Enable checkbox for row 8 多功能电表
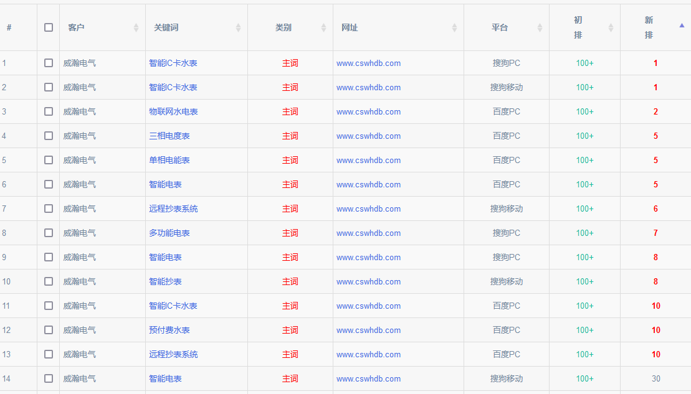This screenshot has height=394, width=691. tap(49, 233)
